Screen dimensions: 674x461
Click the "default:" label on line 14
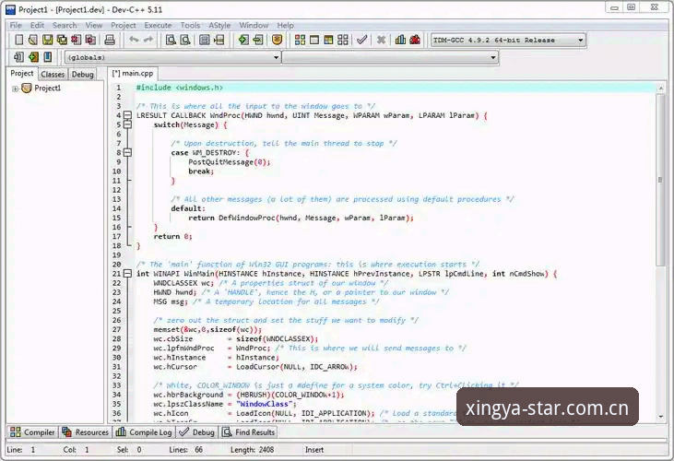188,208
